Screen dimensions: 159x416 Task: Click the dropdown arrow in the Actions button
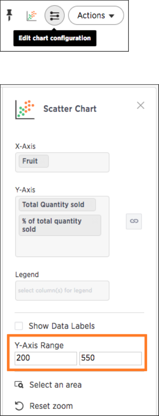point(112,16)
